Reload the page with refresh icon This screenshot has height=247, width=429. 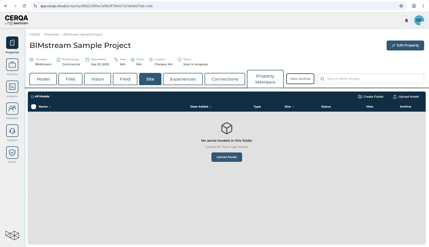pos(24,6)
